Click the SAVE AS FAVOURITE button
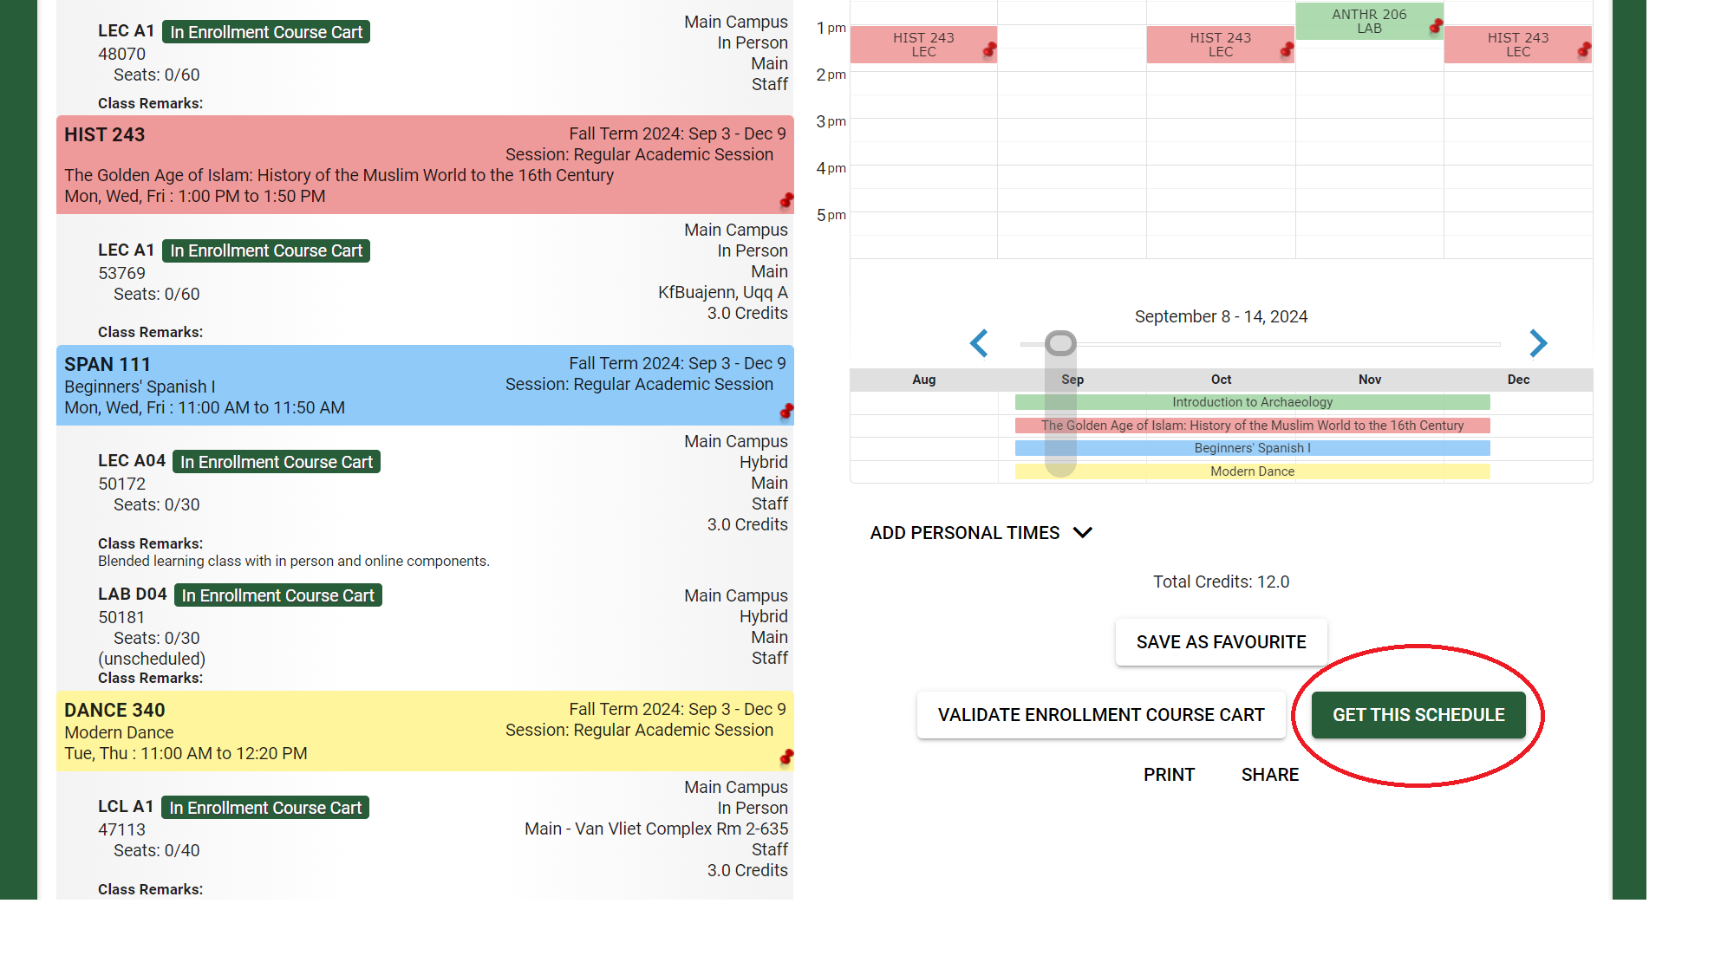This screenshot has height=975, width=1734. coord(1221,641)
